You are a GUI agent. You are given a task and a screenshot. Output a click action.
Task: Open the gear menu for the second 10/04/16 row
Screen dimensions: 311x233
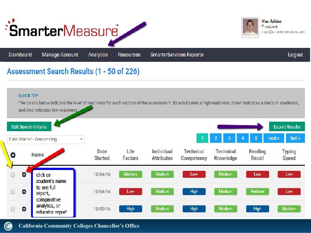click(24, 192)
